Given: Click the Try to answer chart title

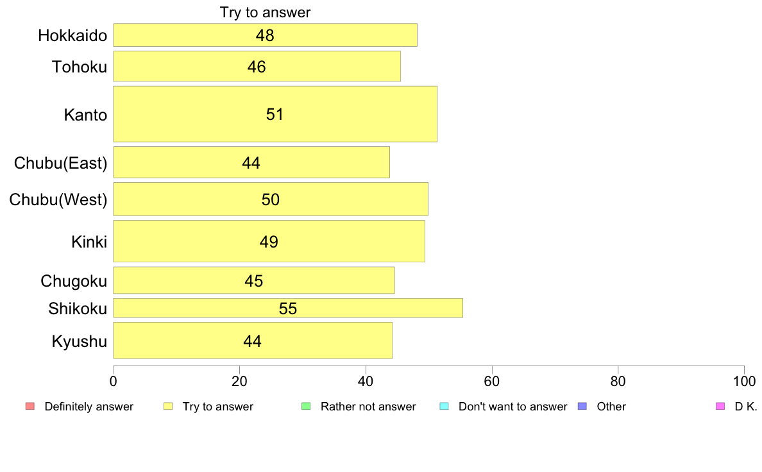Looking at the screenshot, I should coord(265,12).
